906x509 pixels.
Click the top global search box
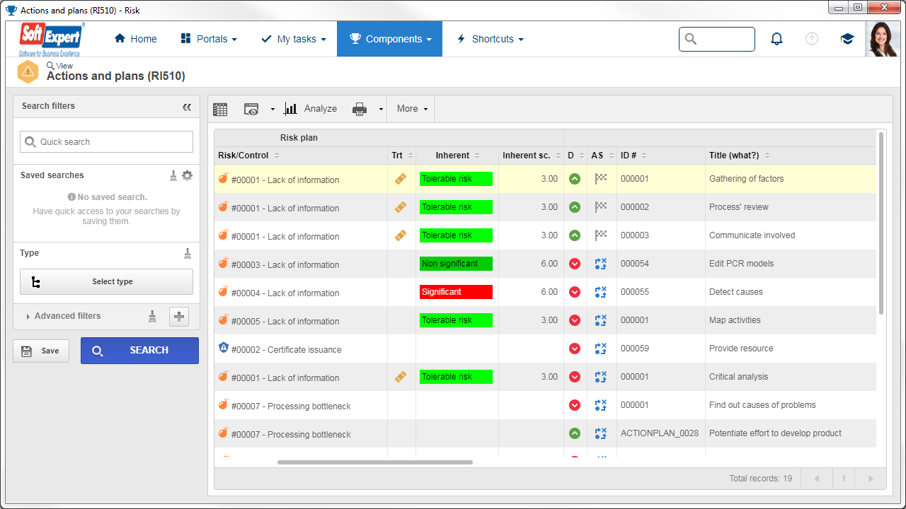click(717, 39)
